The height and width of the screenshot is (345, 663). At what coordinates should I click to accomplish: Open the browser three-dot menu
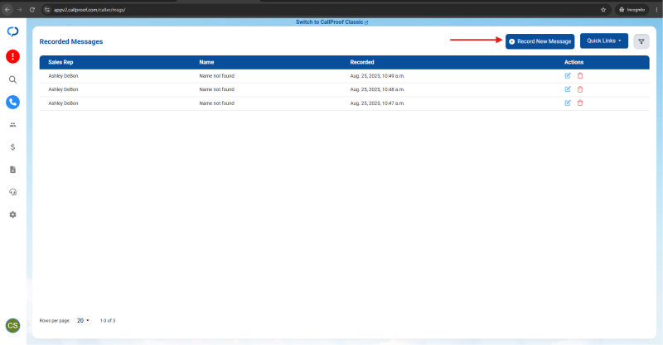(x=656, y=9)
